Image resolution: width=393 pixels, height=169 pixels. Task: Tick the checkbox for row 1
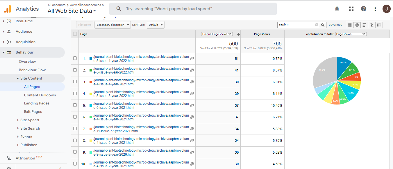coord(75,58)
